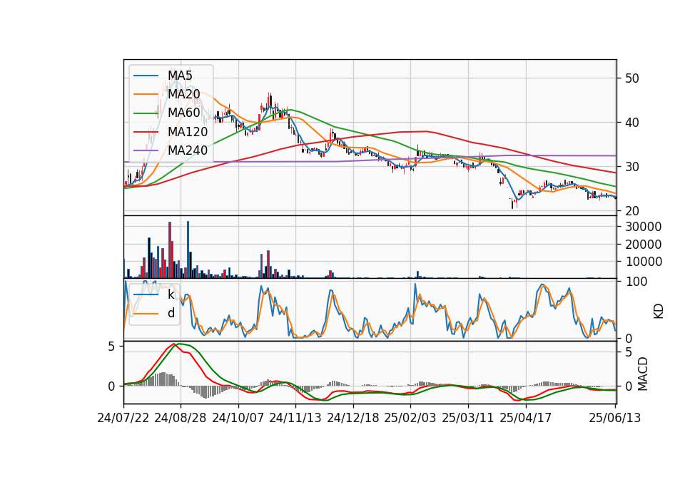Click the 25/06/13 date label
The width and height of the screenshot is (685, 492).
(x=615, y=418)
